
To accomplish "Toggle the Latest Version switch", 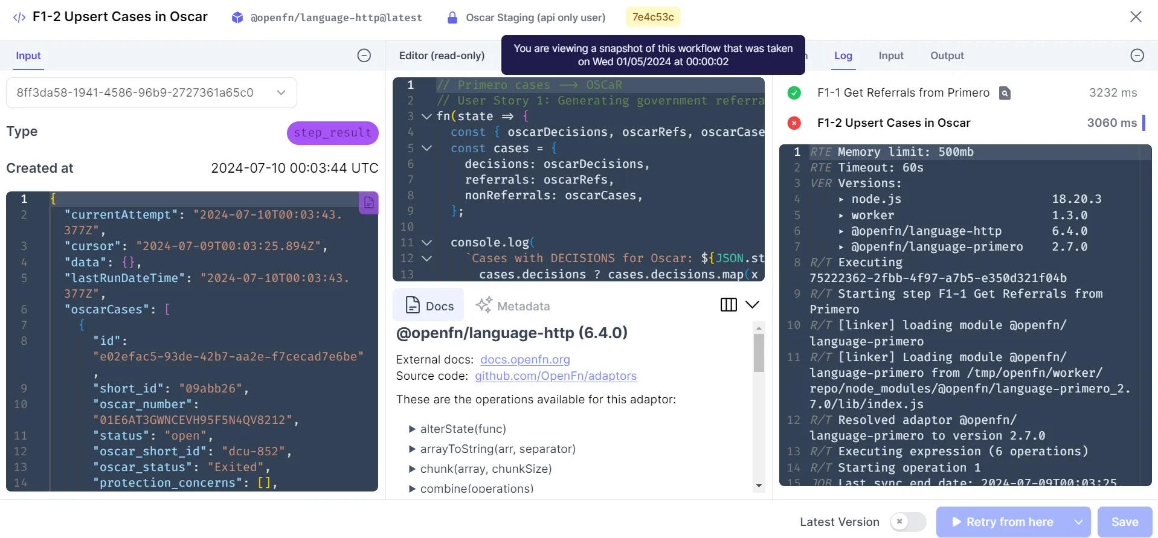I will (908, 522).
